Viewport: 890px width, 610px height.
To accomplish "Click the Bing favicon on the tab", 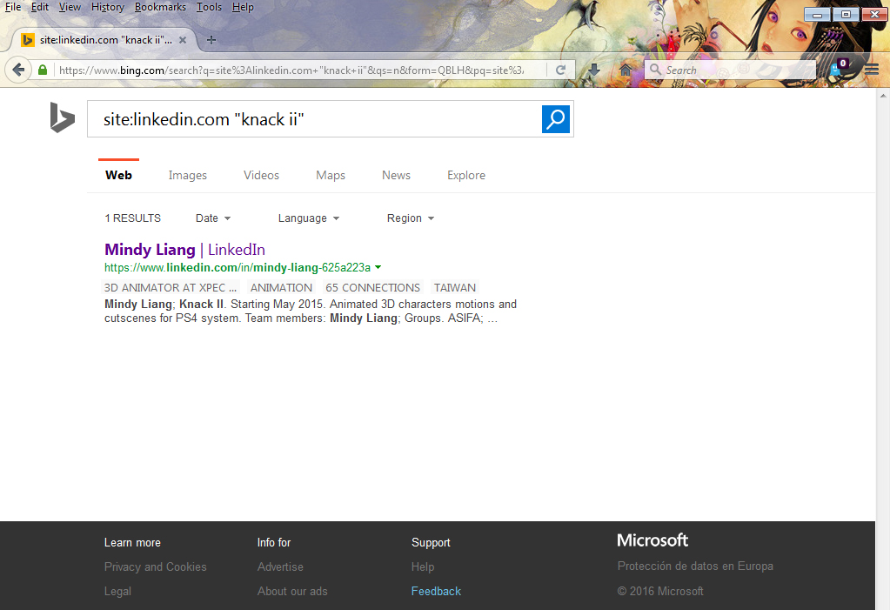I will pyautogui.click(x=27, y=40).
